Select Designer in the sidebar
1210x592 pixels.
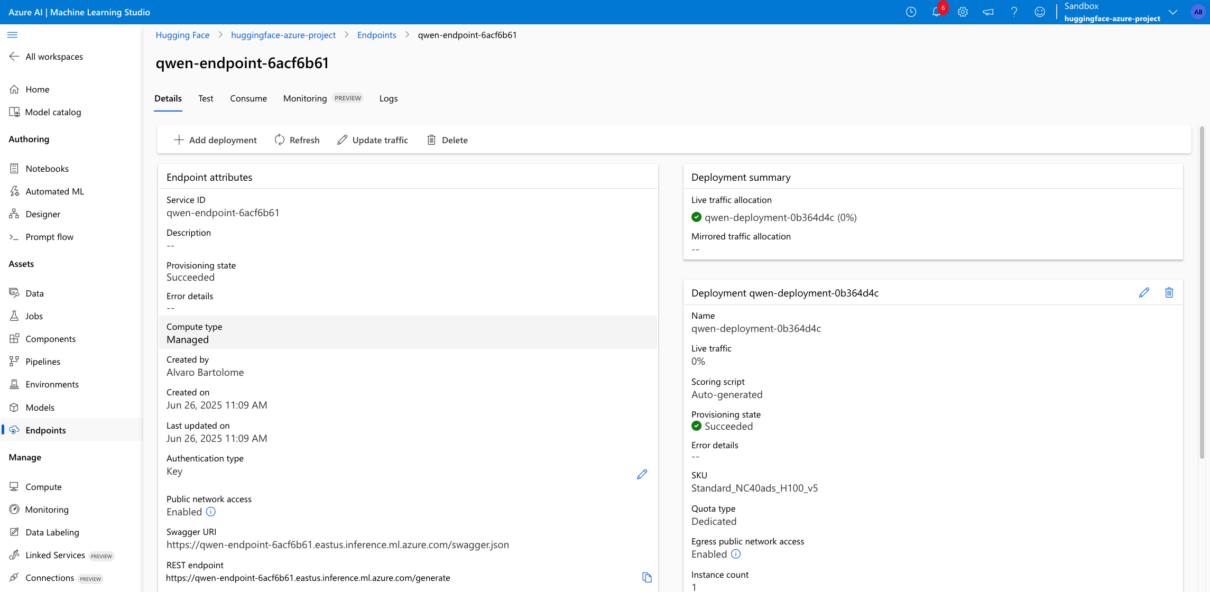(x=43, y=214)
